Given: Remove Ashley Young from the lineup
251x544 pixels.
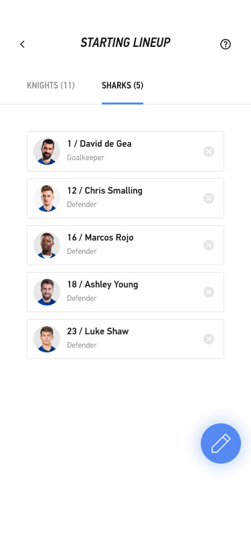Looking at the screenshot, I should [x=209, y=292].
